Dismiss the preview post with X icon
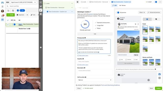This screenshot has height=91, width=163. [x=135, y=24]
